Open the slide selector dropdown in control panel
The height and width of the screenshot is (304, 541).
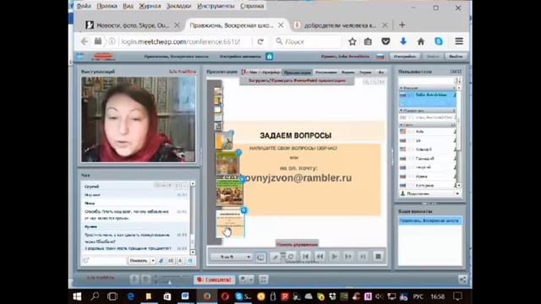click(231, 257)
